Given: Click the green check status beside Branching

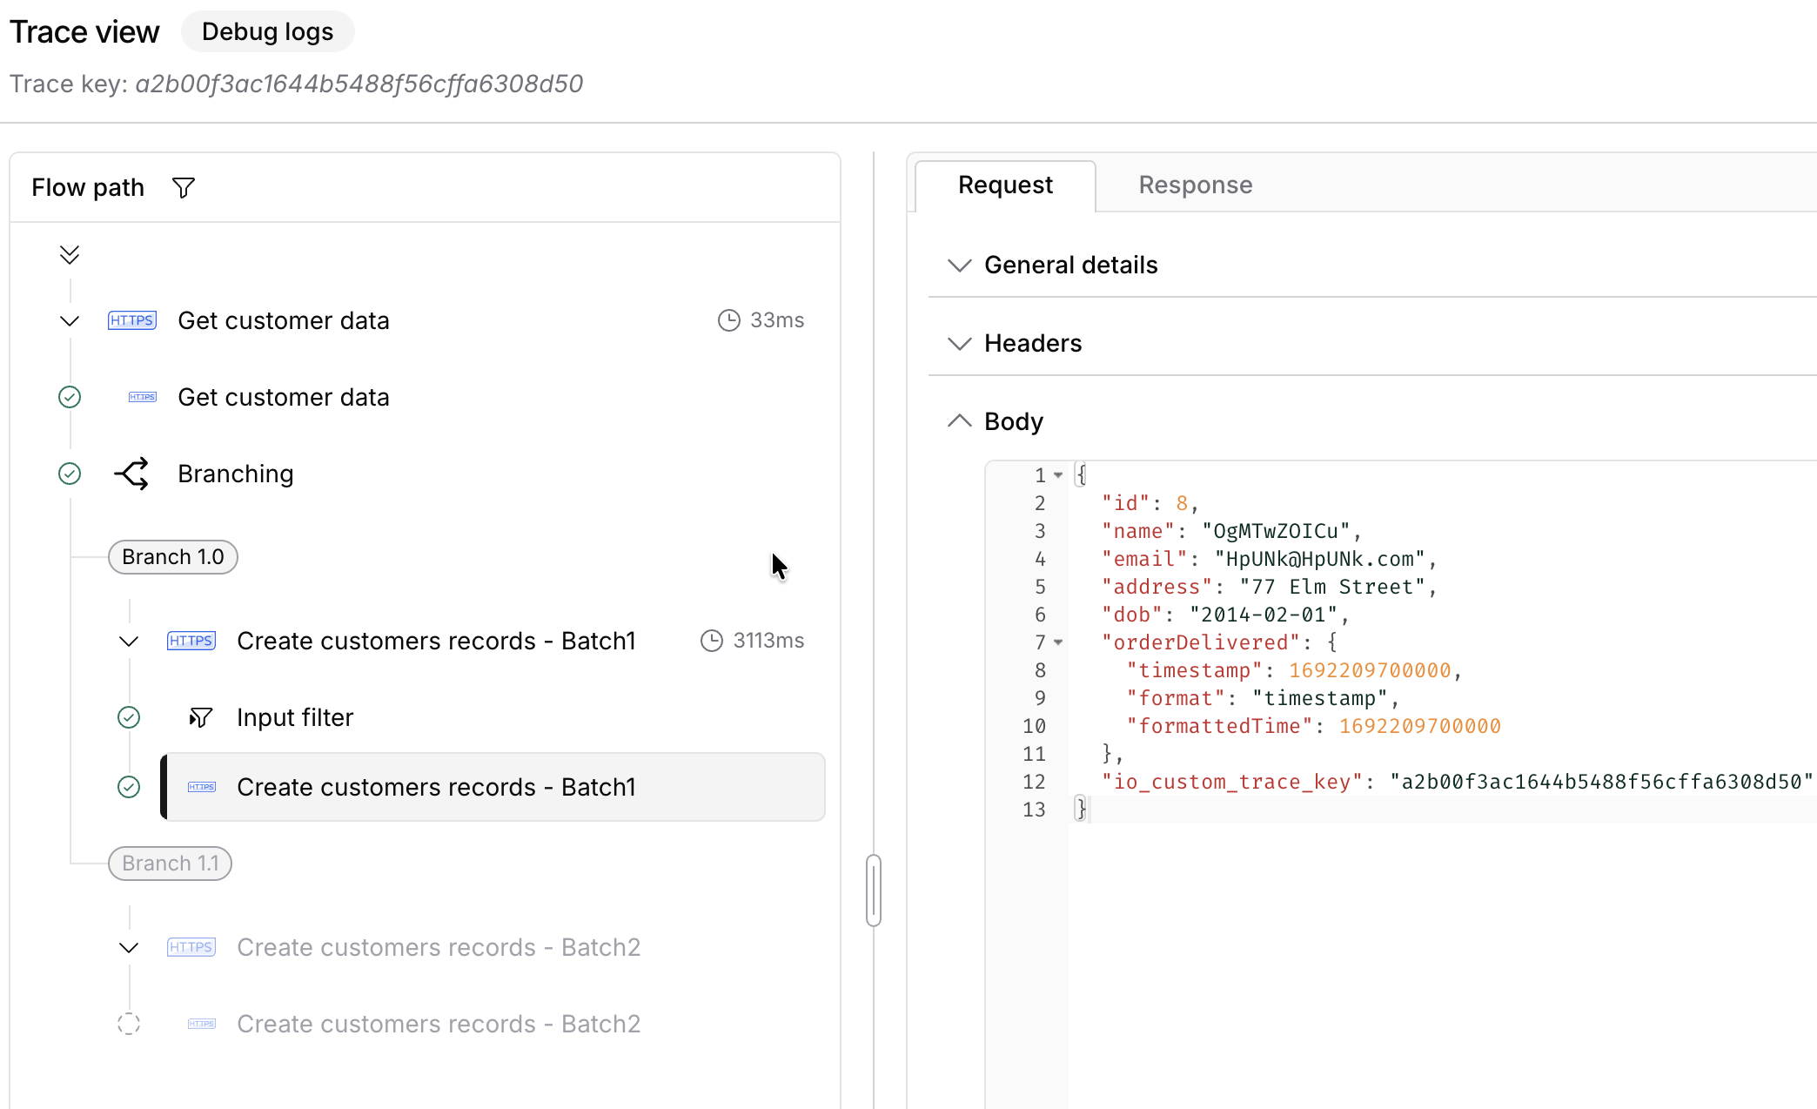Looking at the screenshot, I should tap(70, 474).
